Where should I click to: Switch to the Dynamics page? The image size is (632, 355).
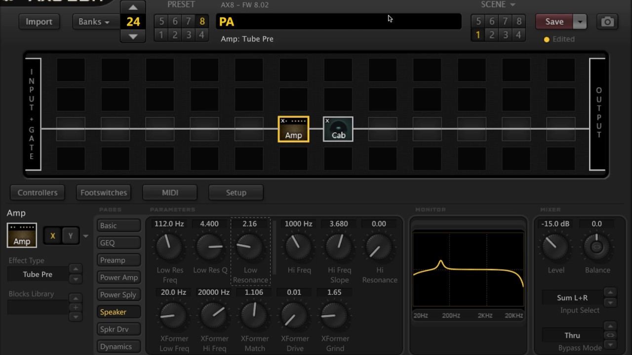click(119, 346)
